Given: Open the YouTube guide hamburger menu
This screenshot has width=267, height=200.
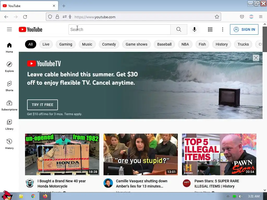Looking at the screenshot, I should coord(9,29).
